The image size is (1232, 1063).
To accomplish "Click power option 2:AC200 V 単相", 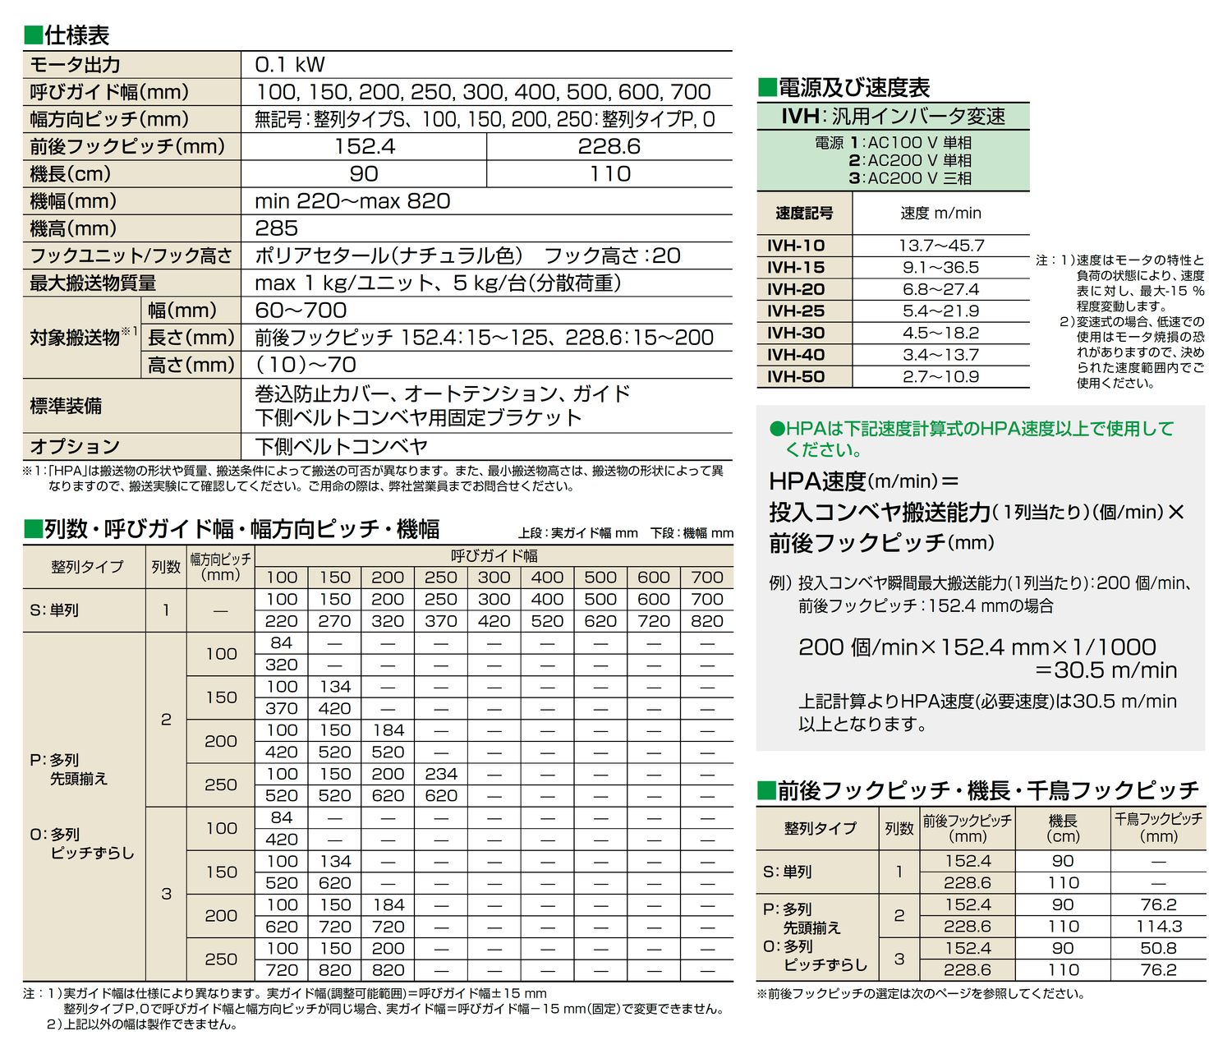I will coord(910,161).
